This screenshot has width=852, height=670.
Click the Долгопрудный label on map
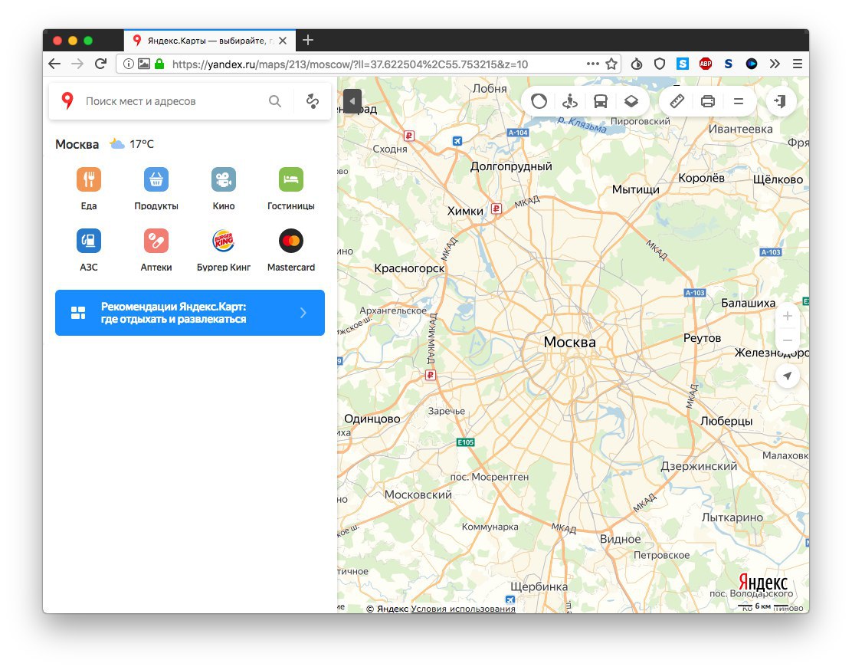point(511,166)
